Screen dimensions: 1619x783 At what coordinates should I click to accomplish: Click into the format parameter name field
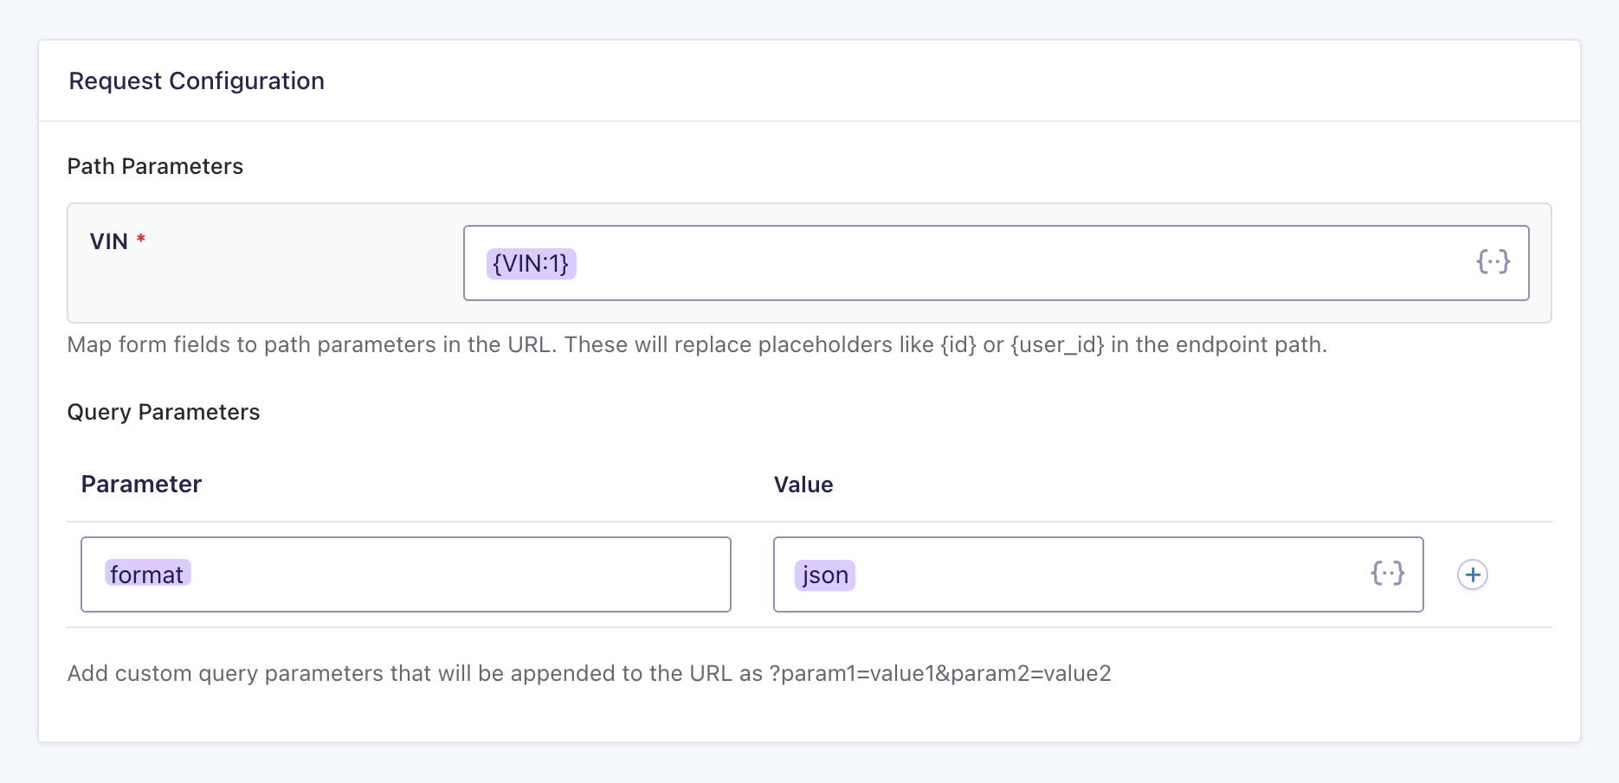click(450, 574)
